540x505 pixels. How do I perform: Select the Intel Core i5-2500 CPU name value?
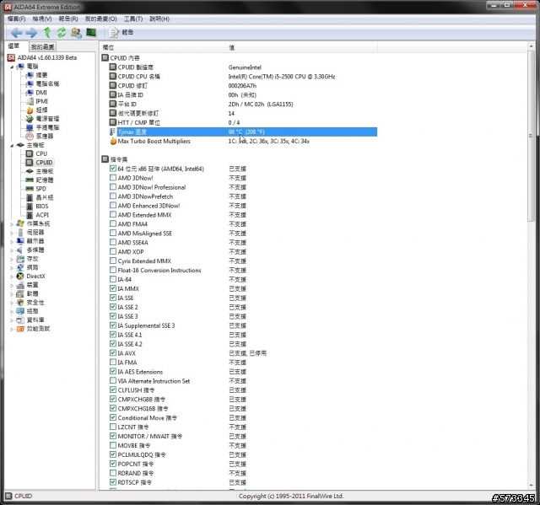[x=282, y=77]
